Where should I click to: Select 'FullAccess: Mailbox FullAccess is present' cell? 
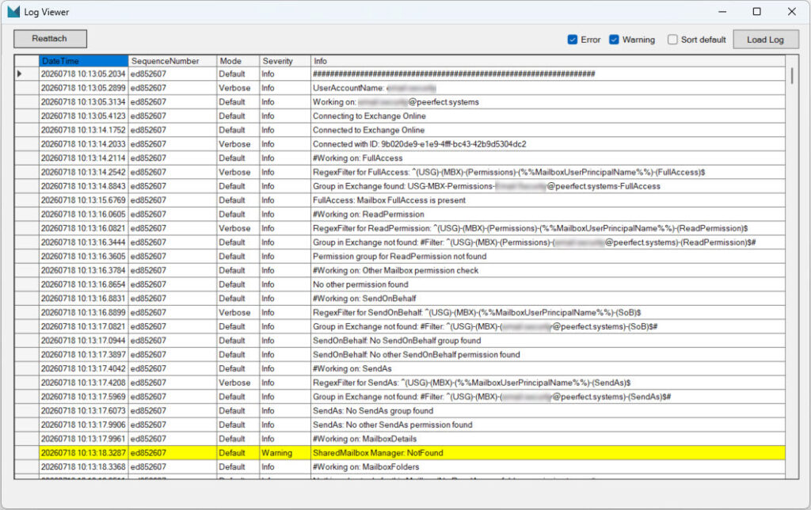tap(548, 200)
